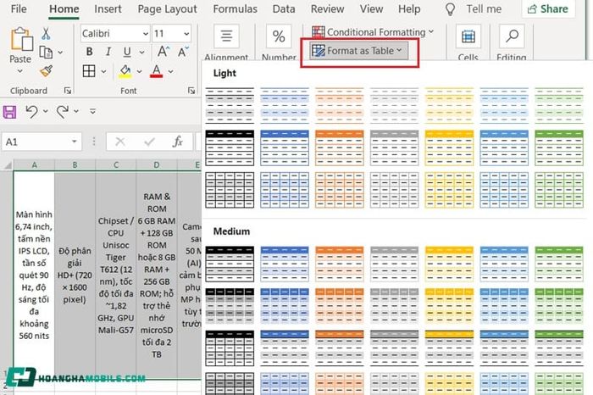Switch to the Data tab

(x=284, y=9)
